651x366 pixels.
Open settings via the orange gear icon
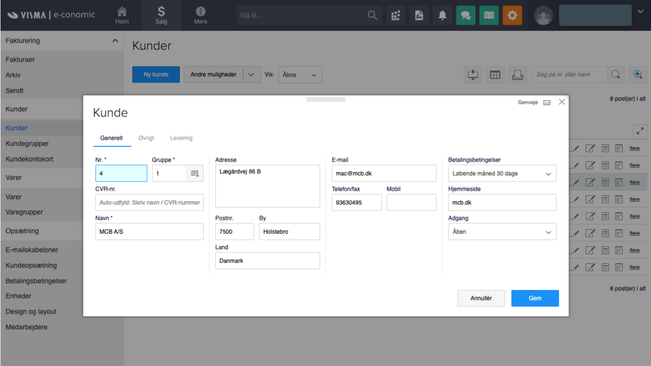point(512,15)
